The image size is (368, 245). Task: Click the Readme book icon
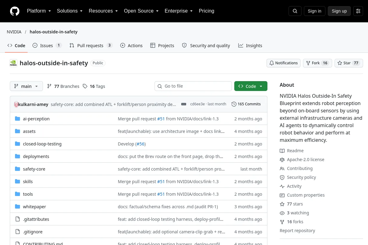pos(282,151)
